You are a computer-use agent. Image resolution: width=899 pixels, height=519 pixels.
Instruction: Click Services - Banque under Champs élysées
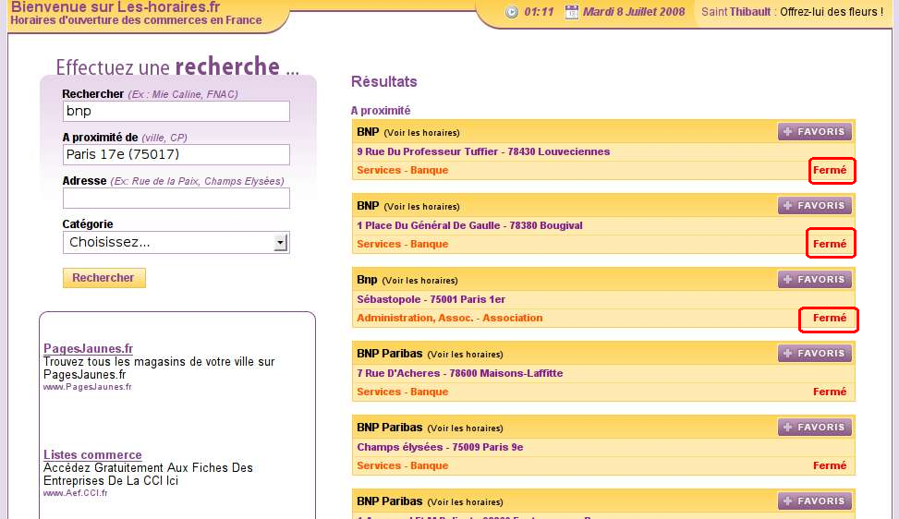click(x=403, y=465)
